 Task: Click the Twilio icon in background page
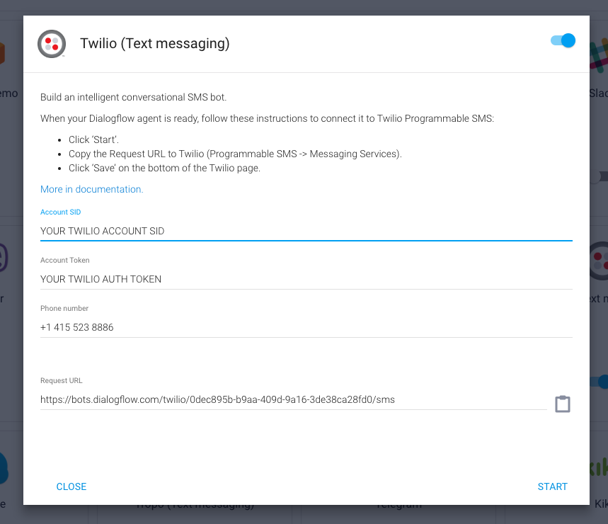click(x=599, y=261)
